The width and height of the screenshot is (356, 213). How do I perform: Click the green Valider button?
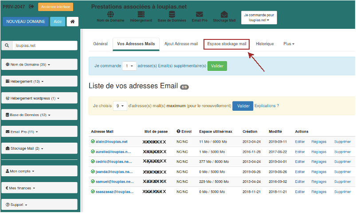pos(217,66)
